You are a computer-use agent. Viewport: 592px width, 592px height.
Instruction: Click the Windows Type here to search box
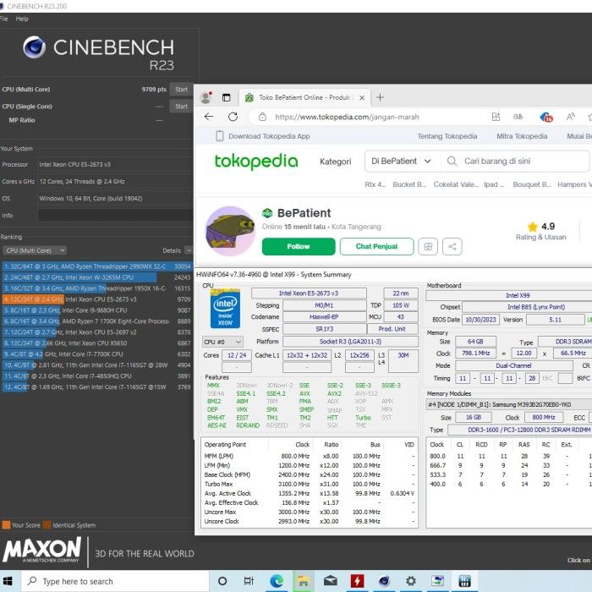coord(115,582)
